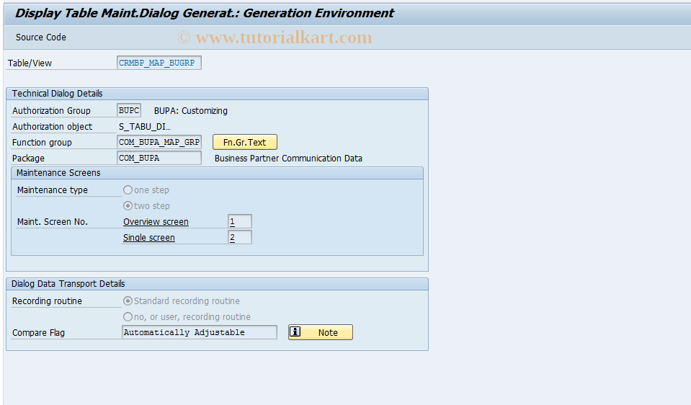The height and width of the screenshot is (405, 691).
Task: Click the Note button
Action: click(321, 332)
